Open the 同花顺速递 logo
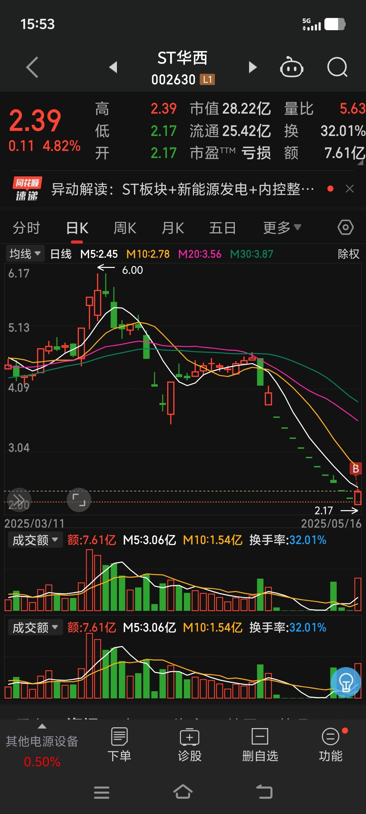The image size is (366, 814). (x=27, y=189)
